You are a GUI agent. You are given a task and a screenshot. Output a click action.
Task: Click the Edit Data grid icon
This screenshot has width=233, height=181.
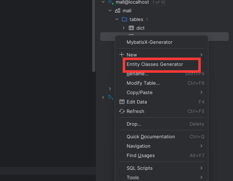click(122, 102)
